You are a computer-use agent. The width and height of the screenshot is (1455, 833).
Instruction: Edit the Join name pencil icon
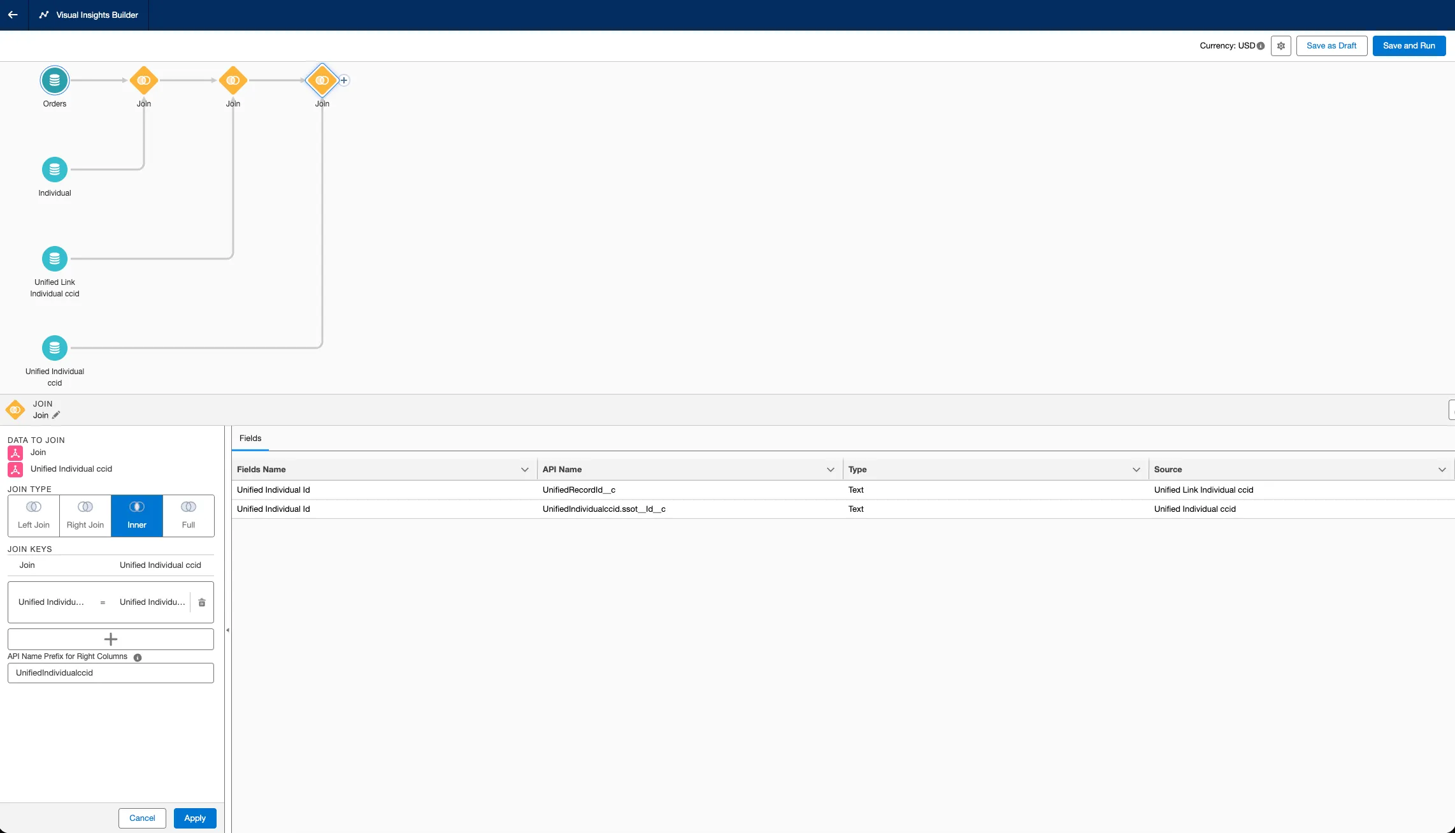[x=56, y=416]
